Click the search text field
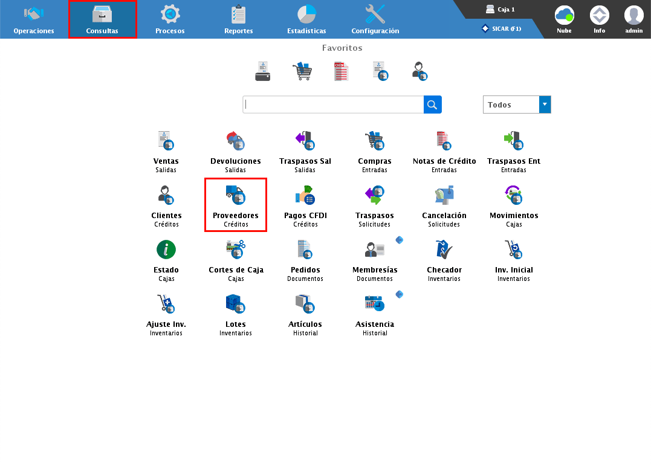This screenshot has width=651, height=464. point(333,105)
